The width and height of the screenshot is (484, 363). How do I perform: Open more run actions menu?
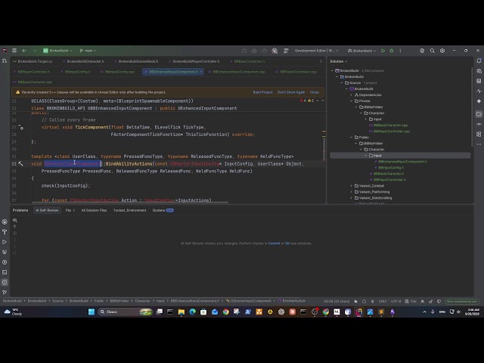(x=400, y=51)
